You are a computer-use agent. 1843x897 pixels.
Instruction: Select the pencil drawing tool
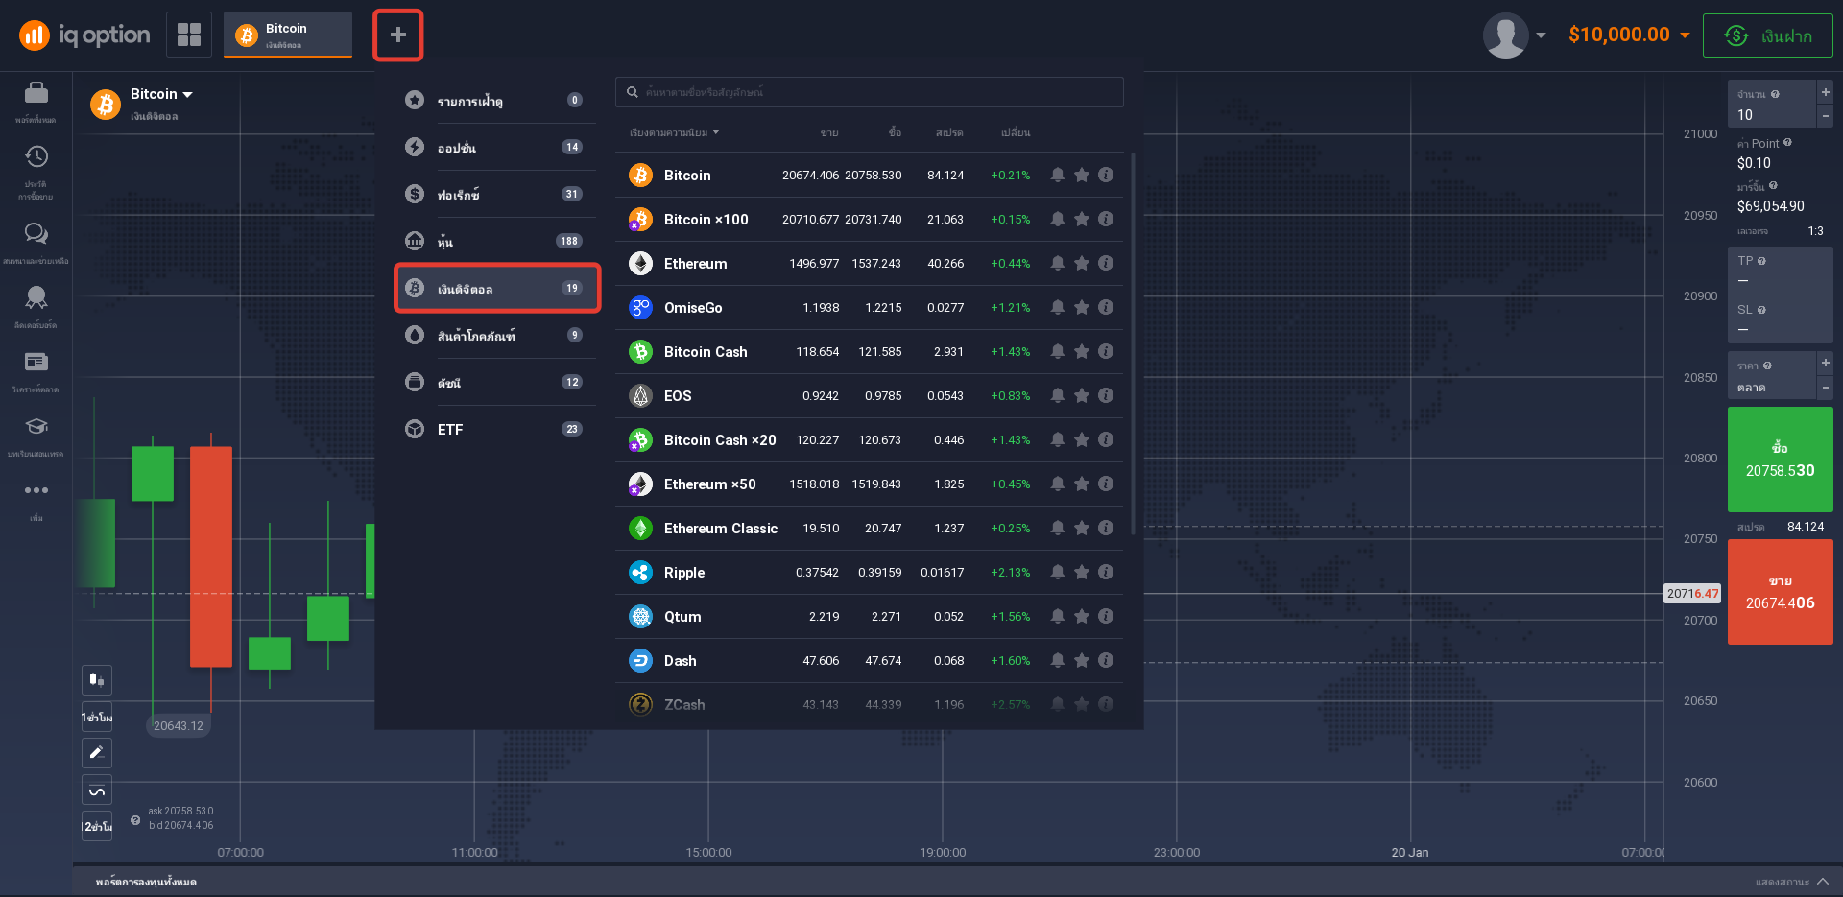(97, 753)
